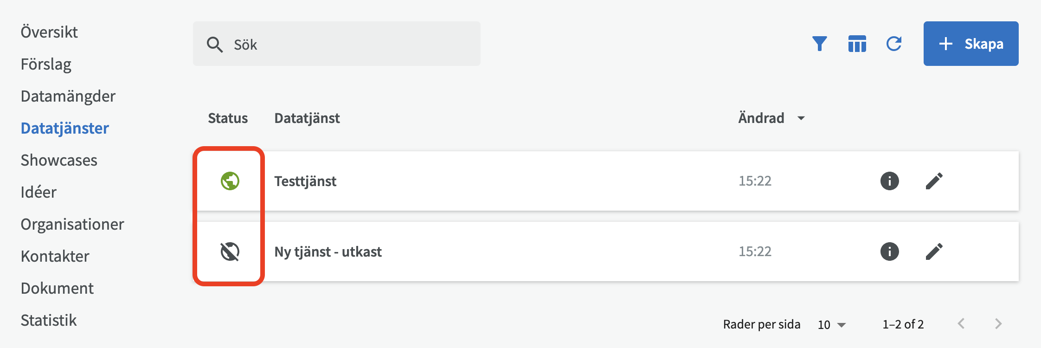
Task: Navigate to Datamängder section
Action: [x=68, y=96]
